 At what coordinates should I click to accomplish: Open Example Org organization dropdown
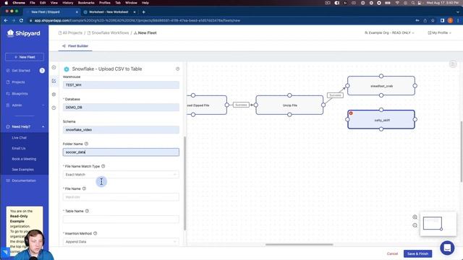point(389,32)
